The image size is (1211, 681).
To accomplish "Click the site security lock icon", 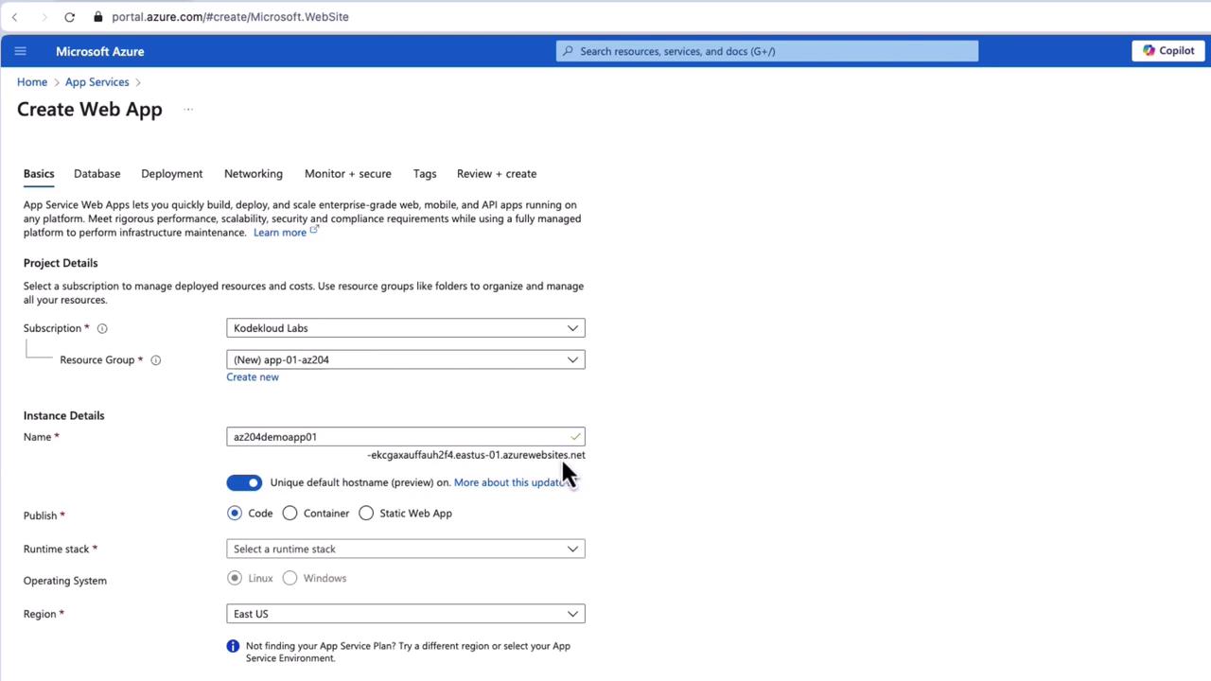I will coord(98,17).
